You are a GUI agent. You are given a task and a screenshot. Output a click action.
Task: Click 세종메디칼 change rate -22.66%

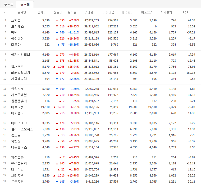74,79
